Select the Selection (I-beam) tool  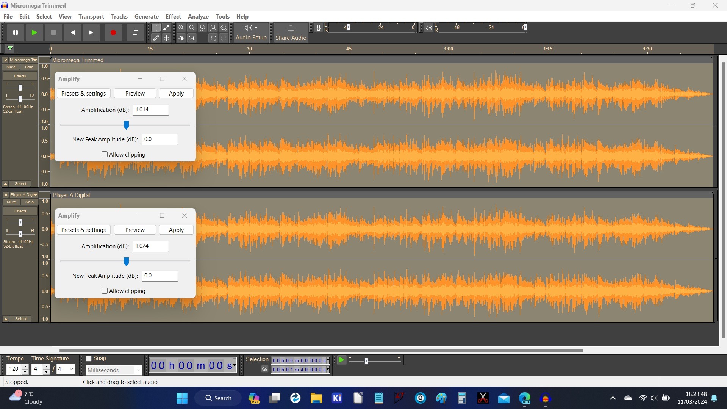156,28
